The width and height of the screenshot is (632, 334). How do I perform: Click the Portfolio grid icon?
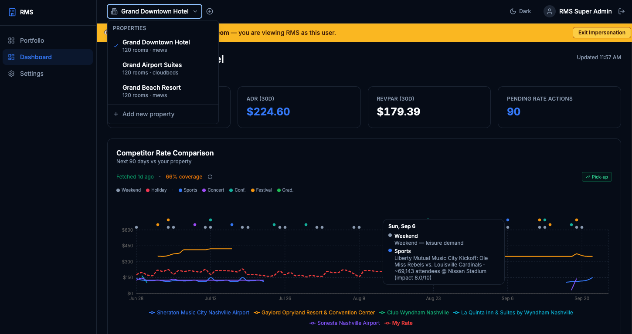(x=11, y=40)
